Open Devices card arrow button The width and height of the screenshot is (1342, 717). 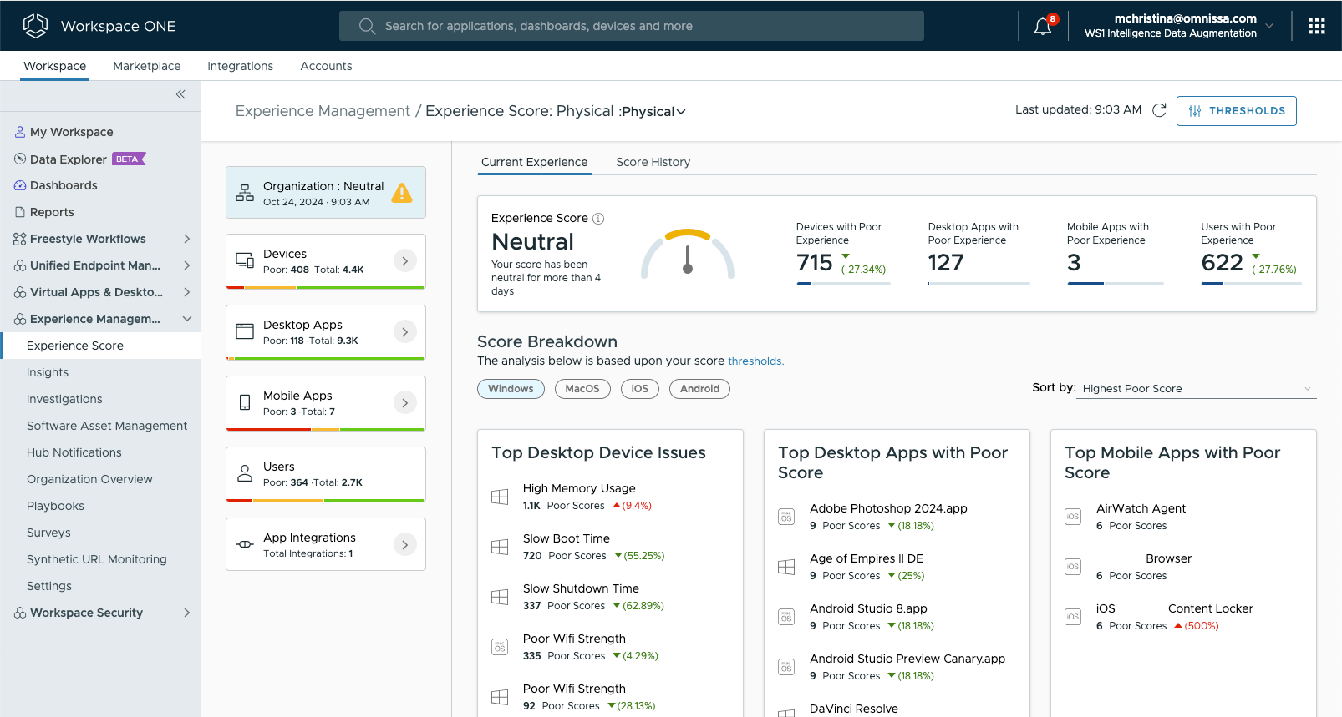pyautogui.click(x=404, y=261)
